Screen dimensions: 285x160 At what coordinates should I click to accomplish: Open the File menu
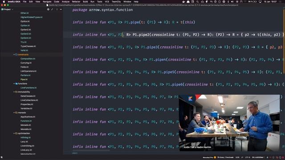pos(24,2)
